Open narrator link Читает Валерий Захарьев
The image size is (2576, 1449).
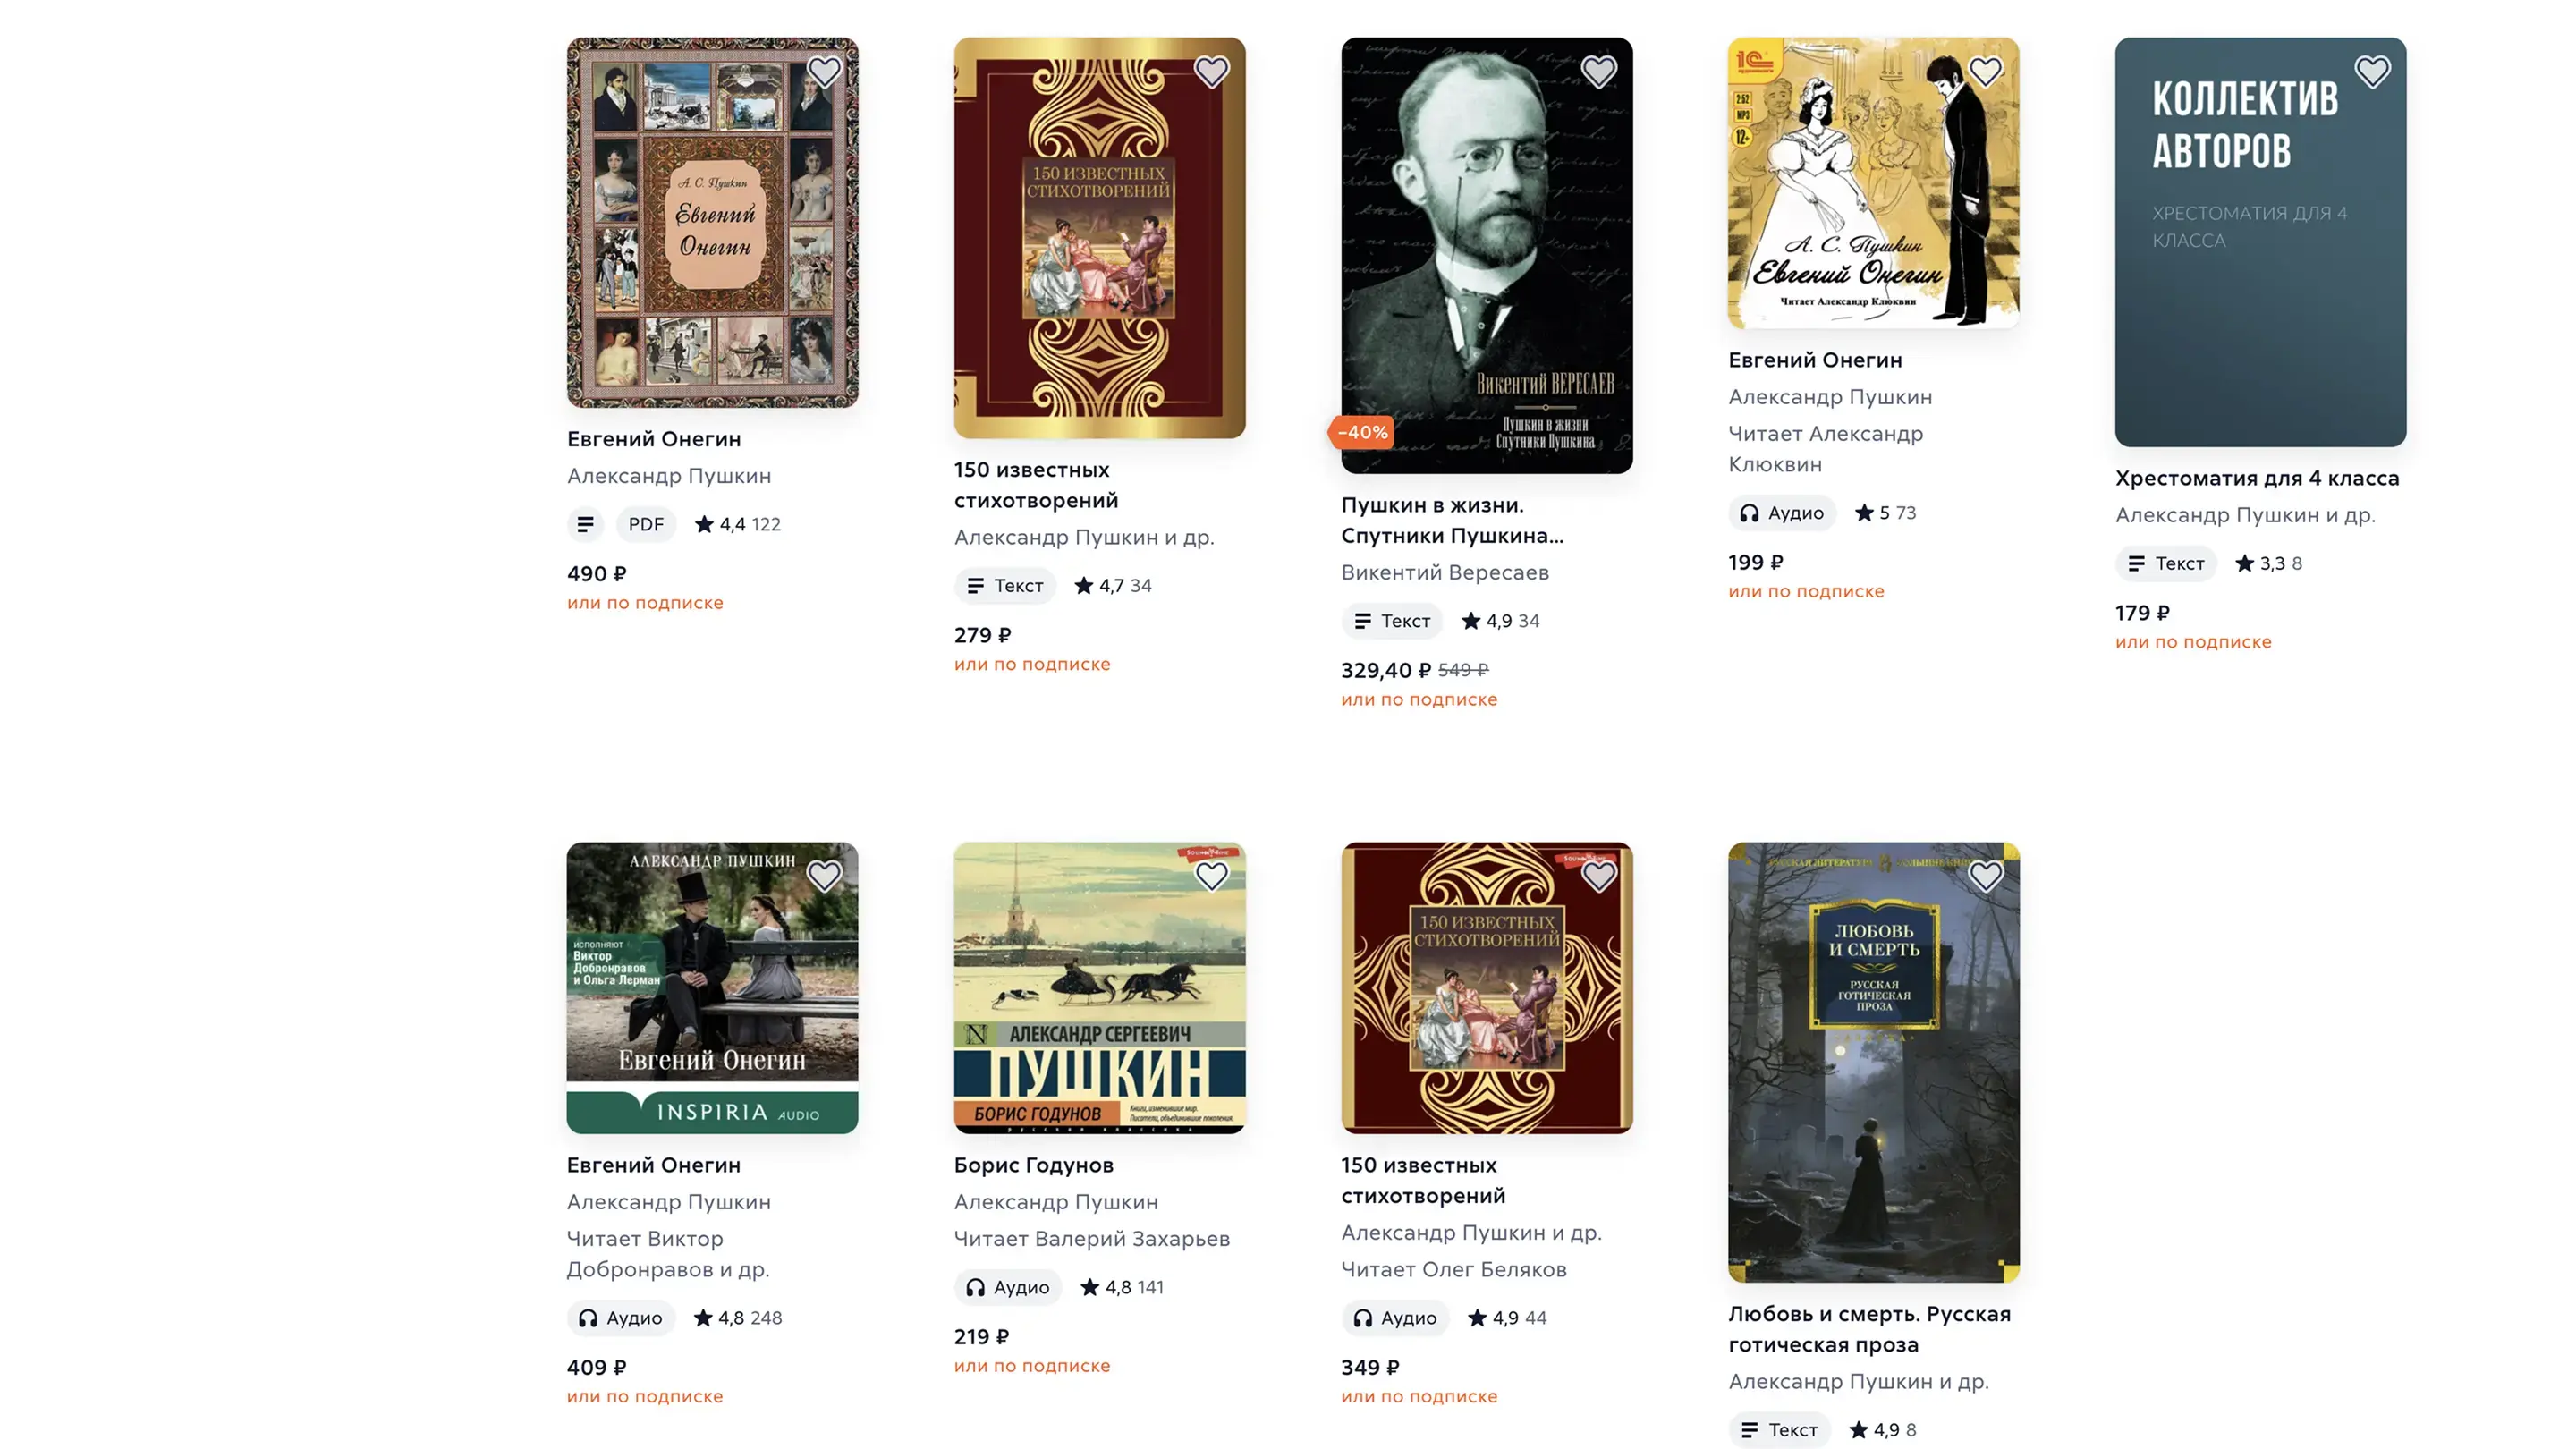point(1092,1239)
